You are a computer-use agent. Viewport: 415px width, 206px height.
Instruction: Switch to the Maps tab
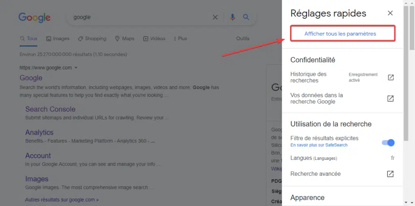click(125, 38)
